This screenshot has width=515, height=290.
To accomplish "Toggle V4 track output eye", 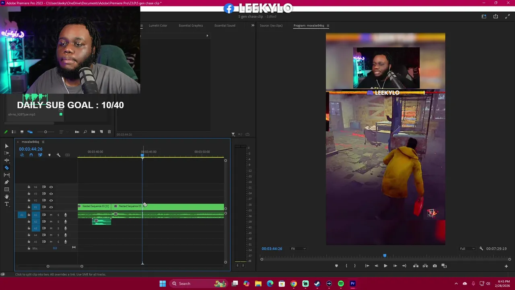I will tap(51, 187).
